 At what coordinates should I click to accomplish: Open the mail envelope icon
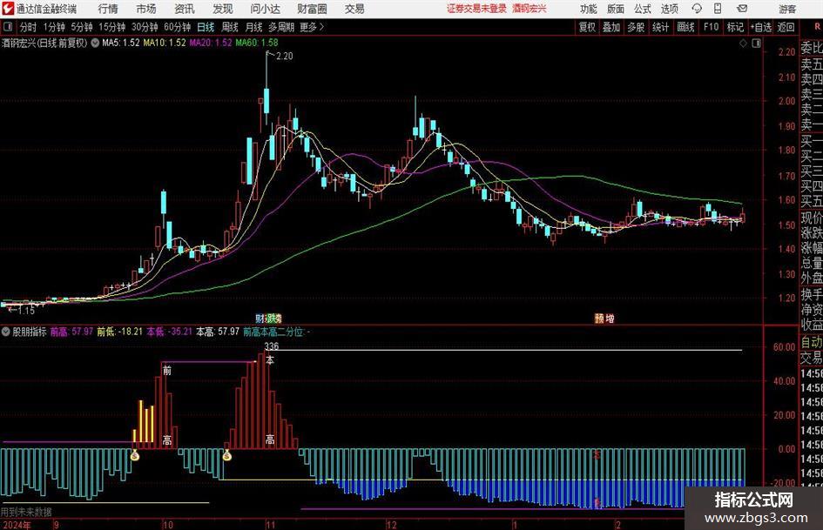coord(742,9)
